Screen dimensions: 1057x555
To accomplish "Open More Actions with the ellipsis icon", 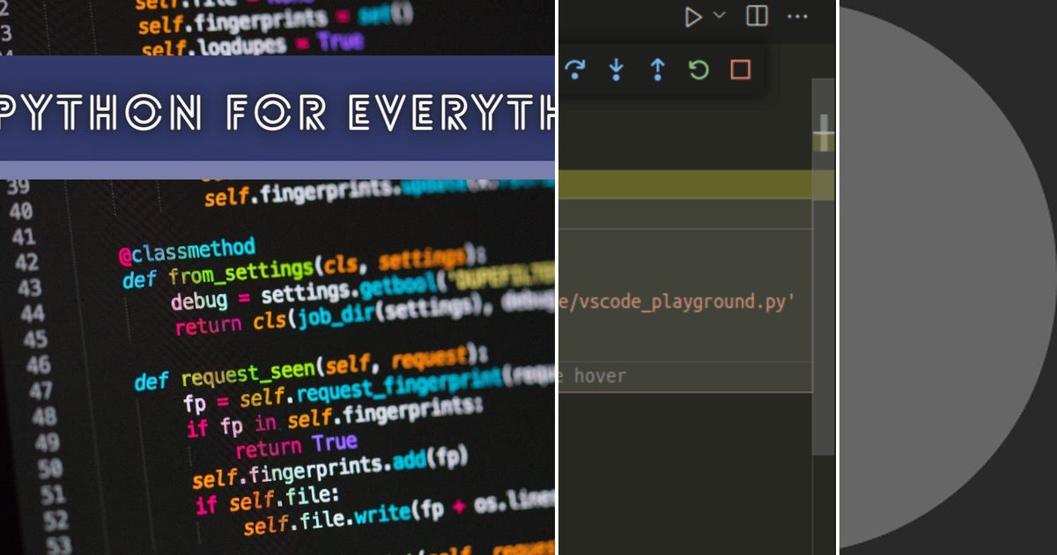I will click(797, 16).
